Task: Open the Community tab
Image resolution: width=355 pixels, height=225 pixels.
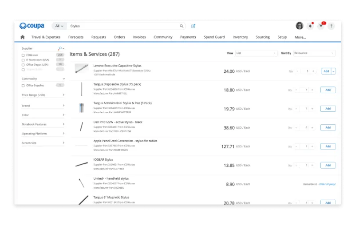Action: [x=163, y=37]
